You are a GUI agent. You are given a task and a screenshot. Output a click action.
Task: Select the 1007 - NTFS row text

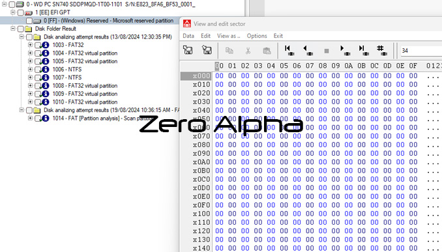coord(67,77)
